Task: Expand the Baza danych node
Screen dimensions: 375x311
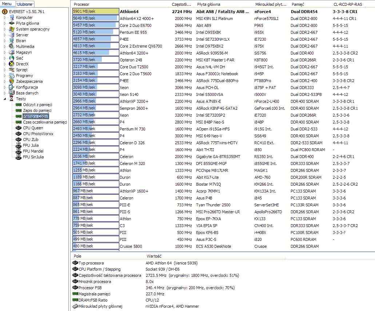Action: coord(5,93)
